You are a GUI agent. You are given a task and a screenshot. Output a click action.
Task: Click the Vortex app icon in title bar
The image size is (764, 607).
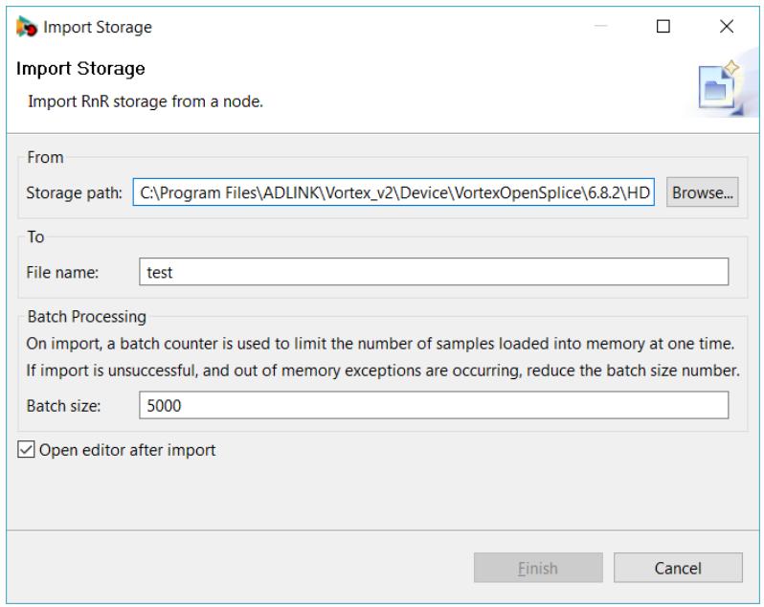pos(26,27)
